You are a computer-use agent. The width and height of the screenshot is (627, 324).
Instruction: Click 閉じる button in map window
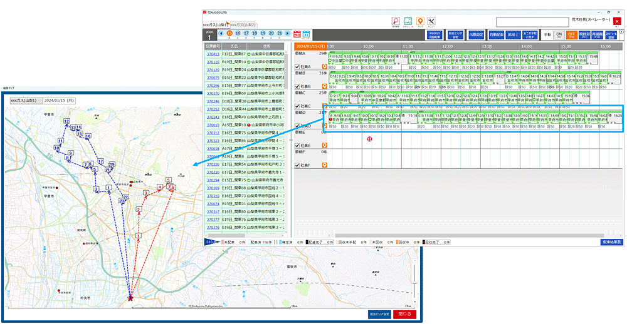point(404,314)
